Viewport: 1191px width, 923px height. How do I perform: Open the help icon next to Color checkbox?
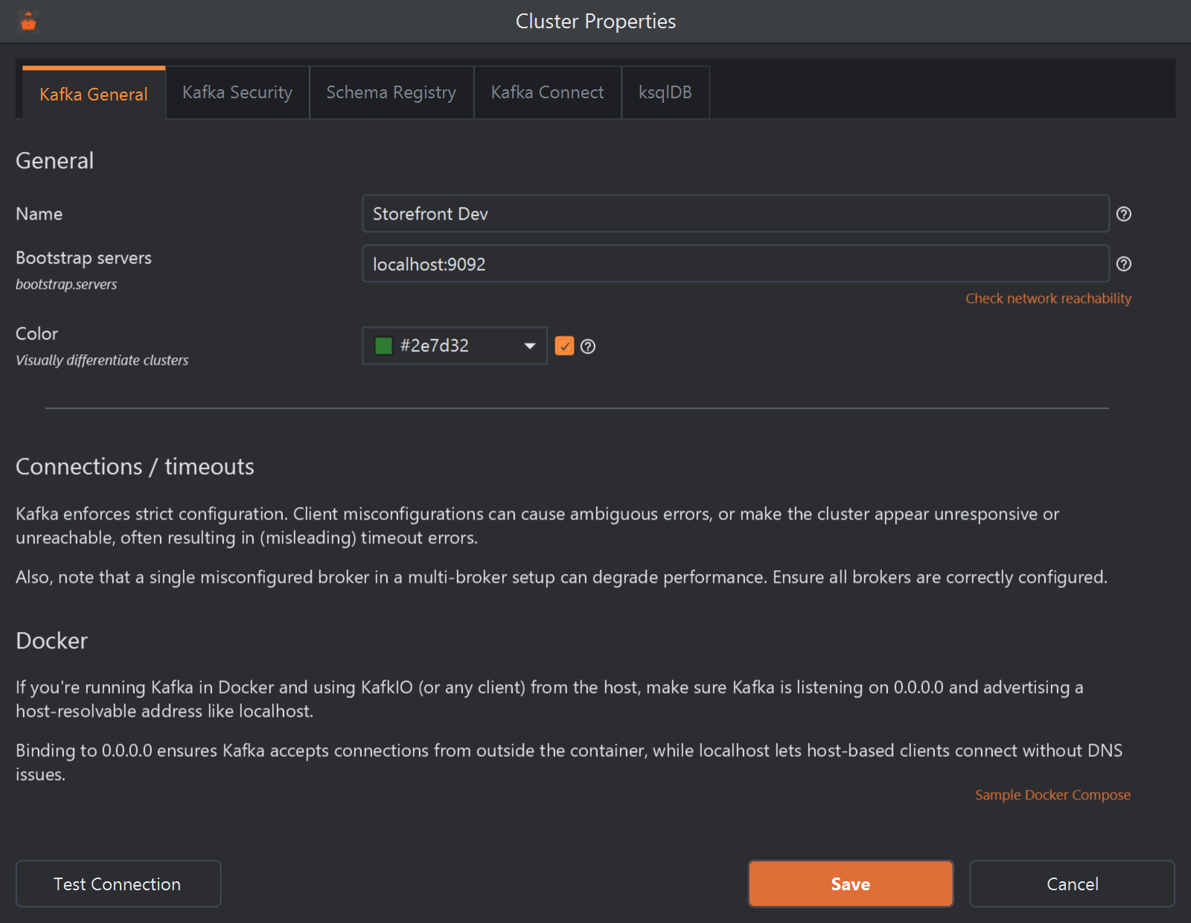(588, 346)
